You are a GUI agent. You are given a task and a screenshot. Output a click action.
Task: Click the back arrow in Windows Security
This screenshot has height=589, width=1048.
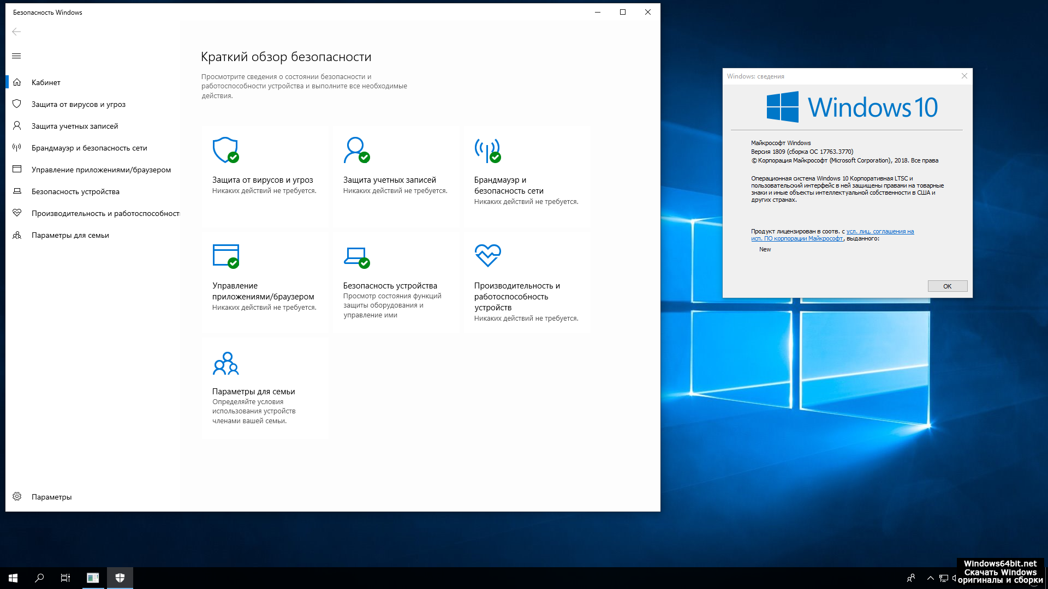pyautogui.click(x=16, y=32)
